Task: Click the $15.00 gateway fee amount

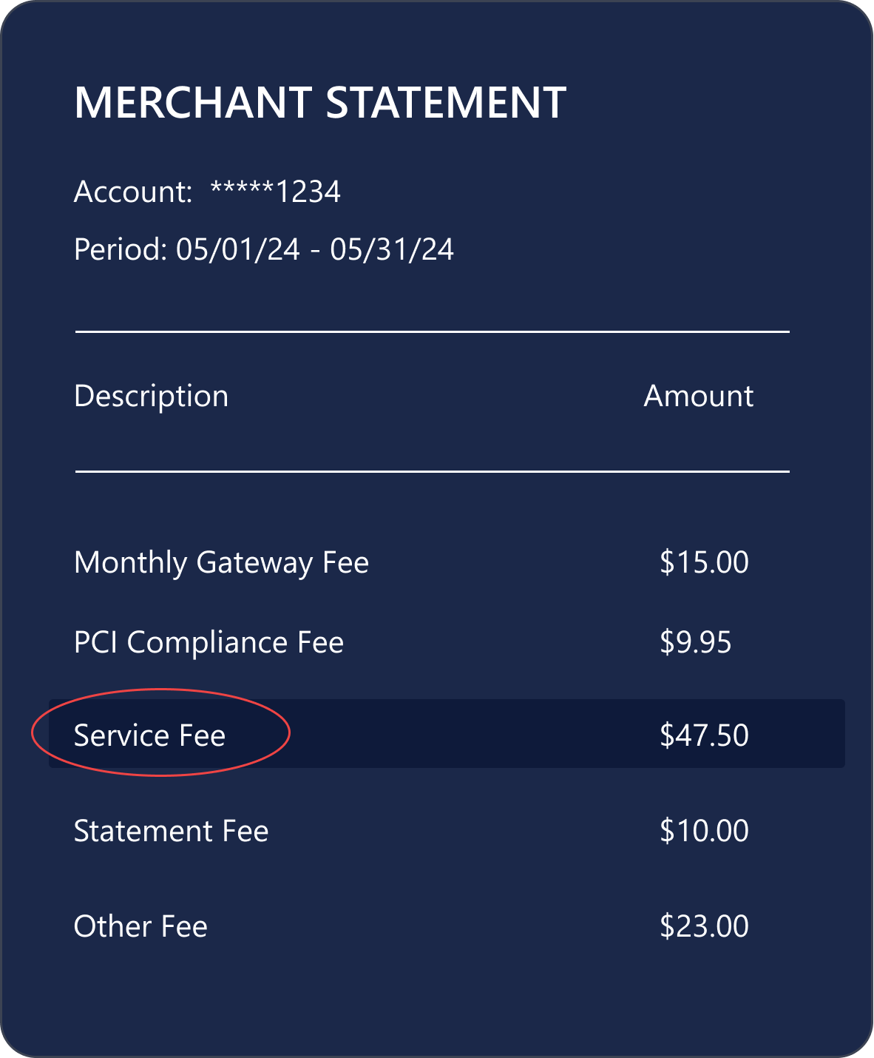Action: 704,562
